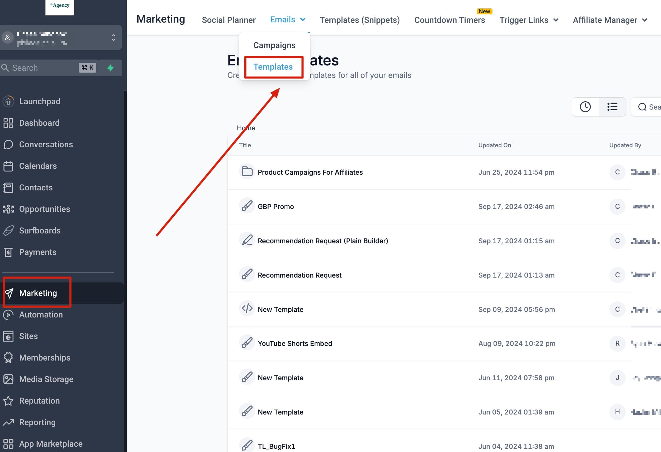Switch to Social Planner

pos(228,20)
